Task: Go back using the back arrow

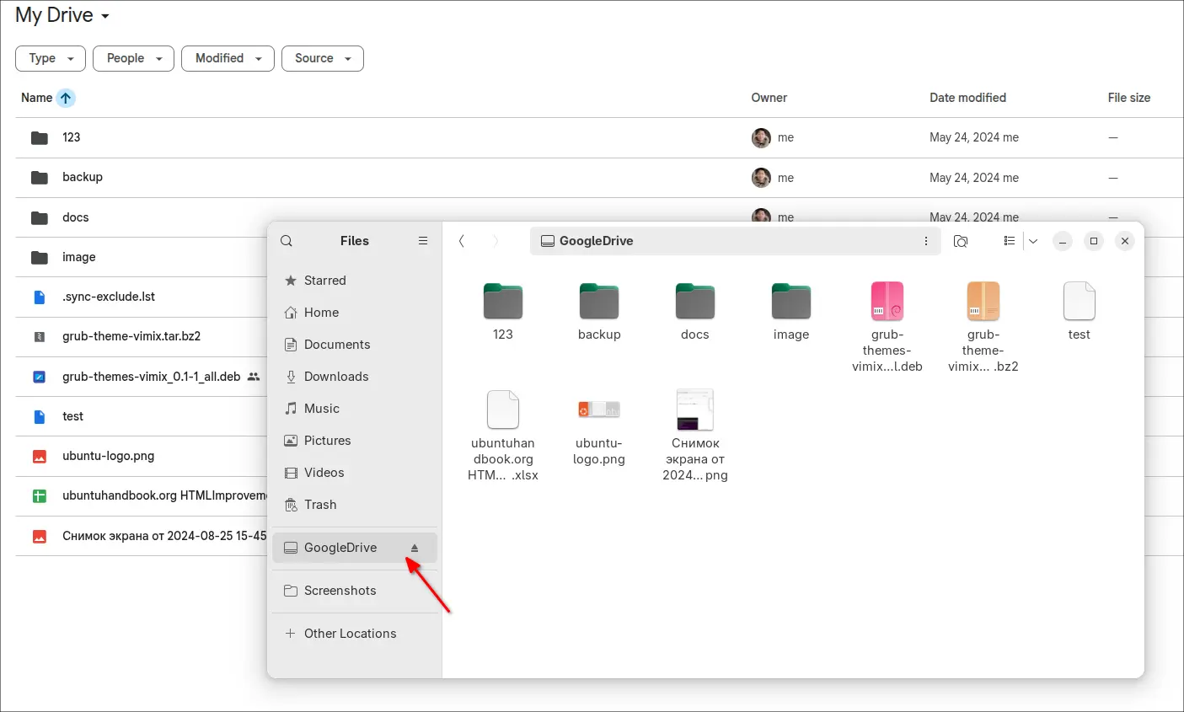Action: [x=462, y=241]
